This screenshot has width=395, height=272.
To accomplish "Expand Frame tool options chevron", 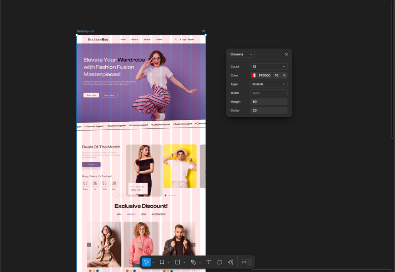I will click(x=169, y=262).
